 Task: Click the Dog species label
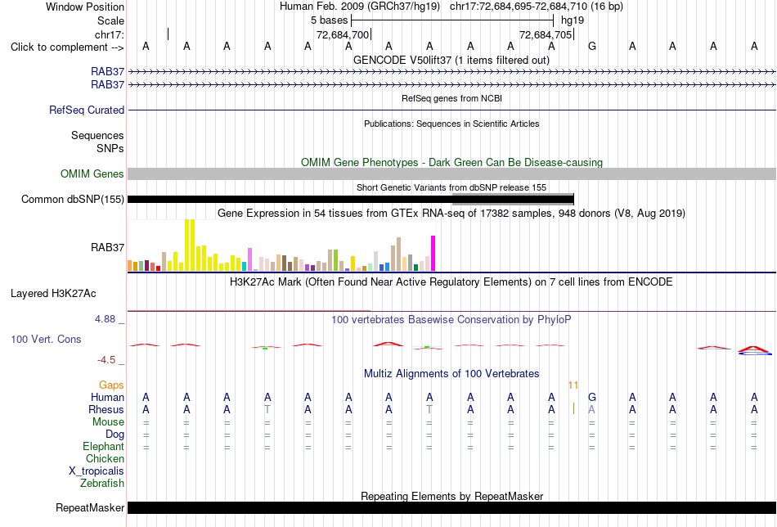click(x=115, y=435)
